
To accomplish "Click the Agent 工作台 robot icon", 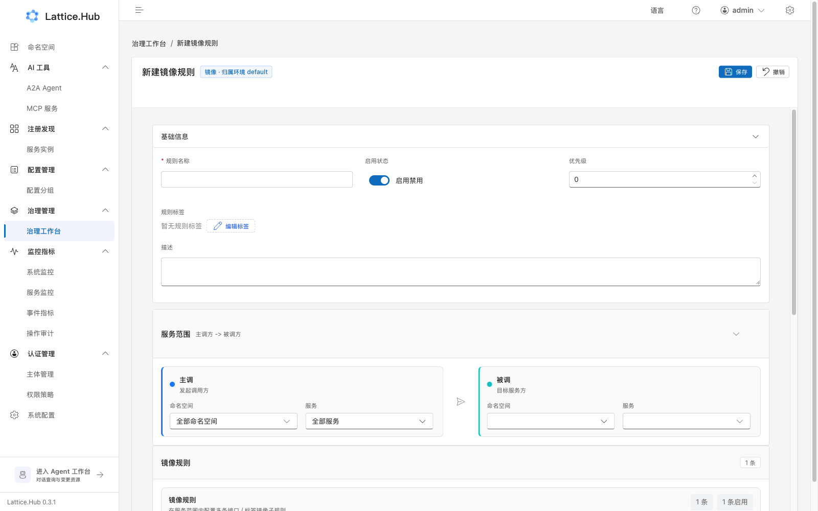I will click(x=22, y=475).
